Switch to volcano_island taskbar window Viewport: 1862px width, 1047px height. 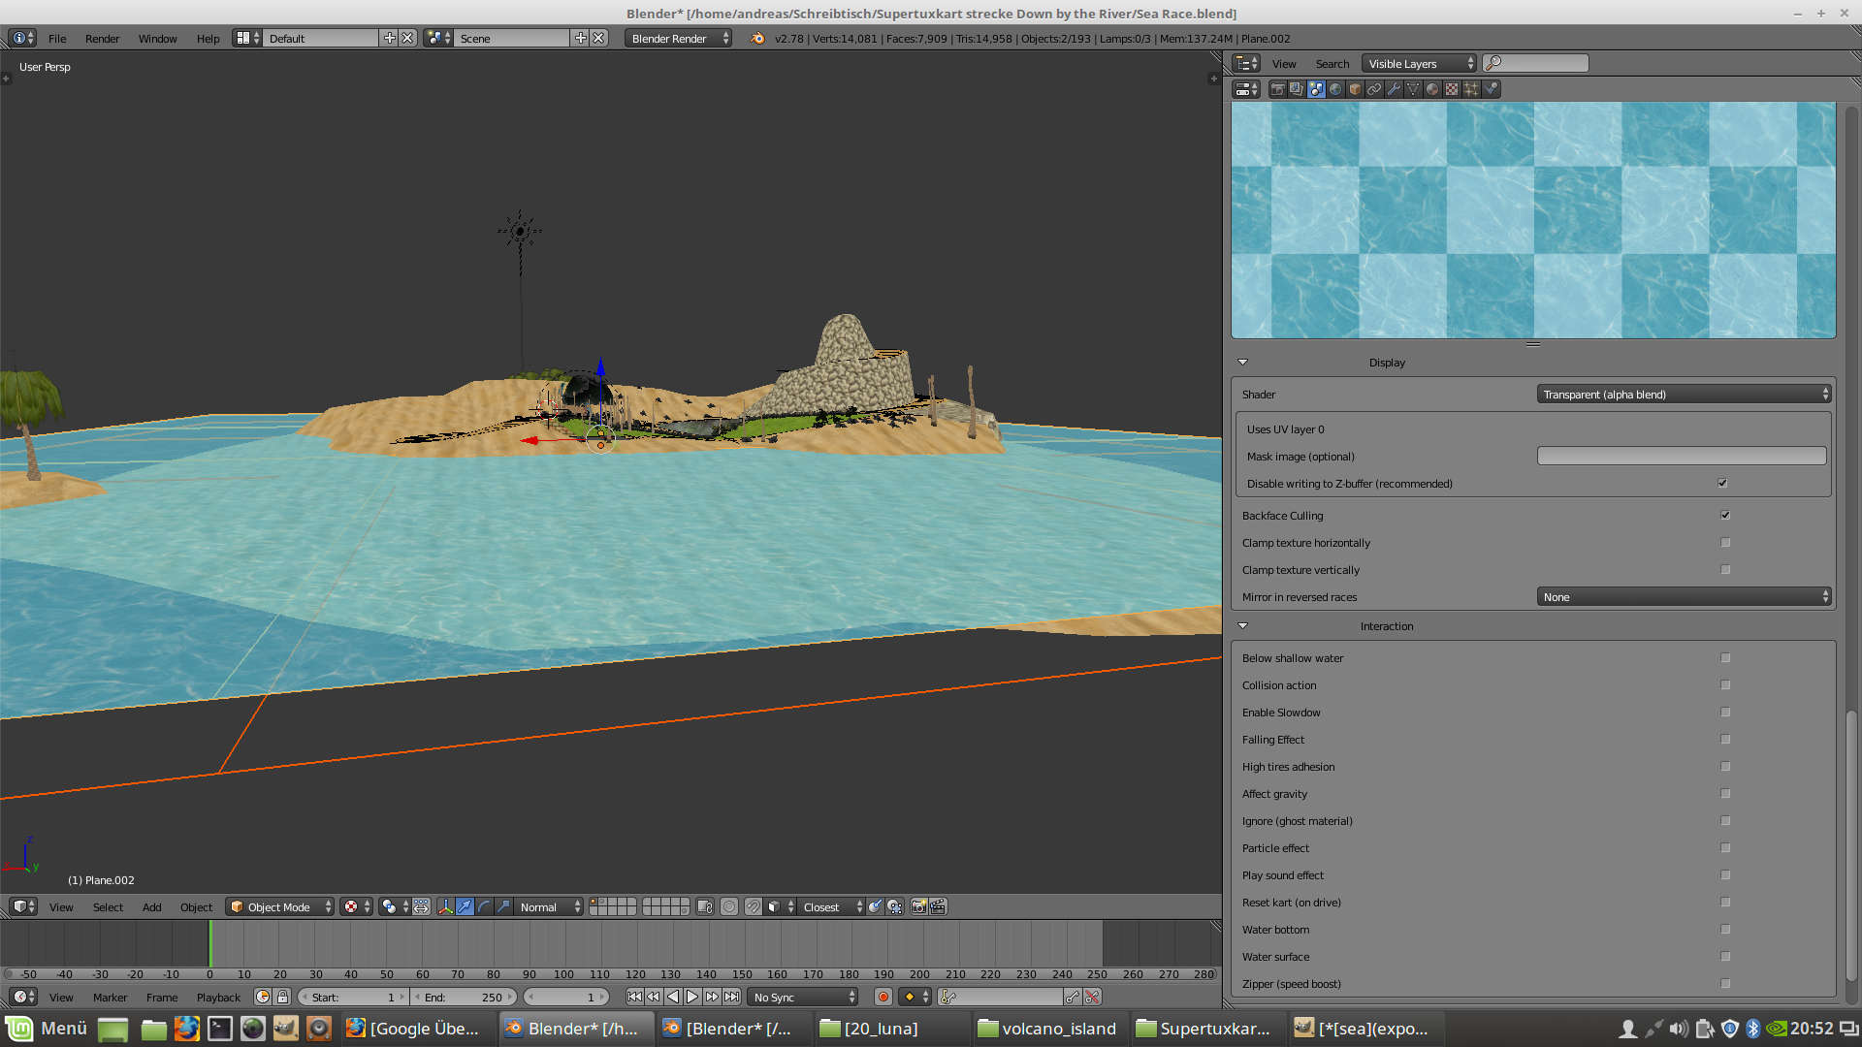point(1047,1028)
